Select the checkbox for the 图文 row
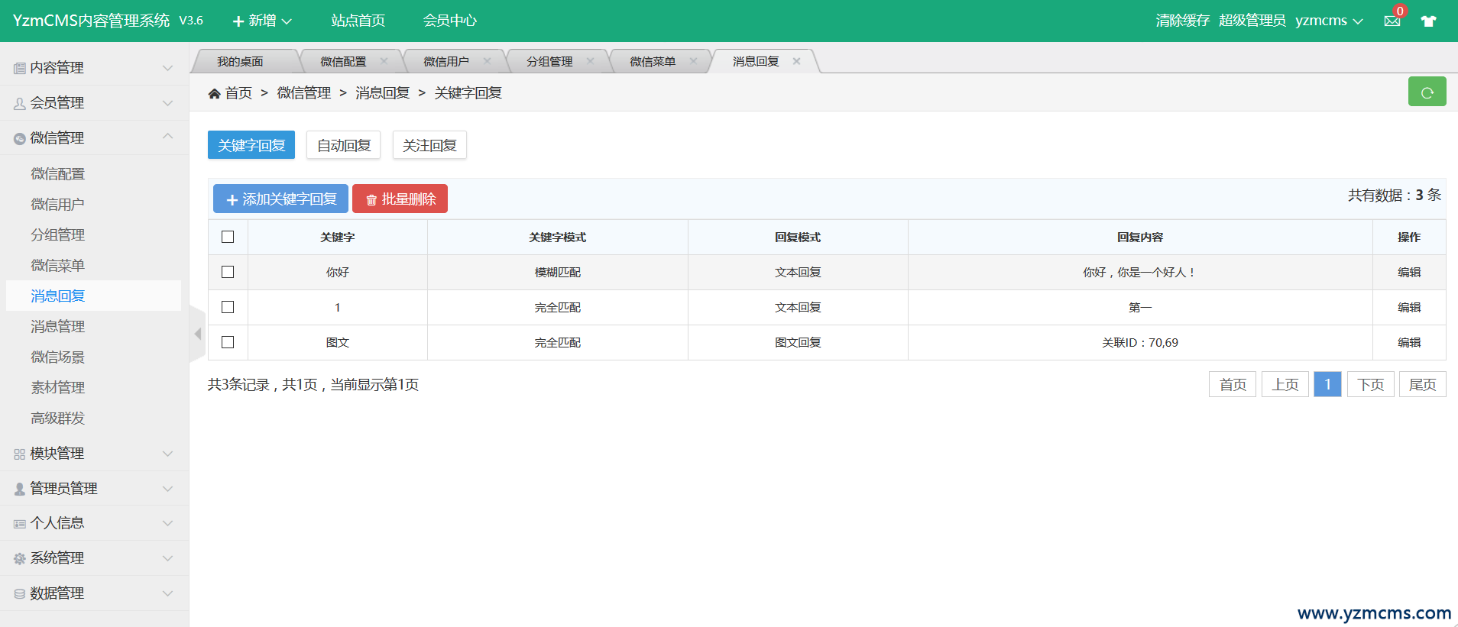The height and width of the screenshot is (627, 1458). tap(228, 342)
